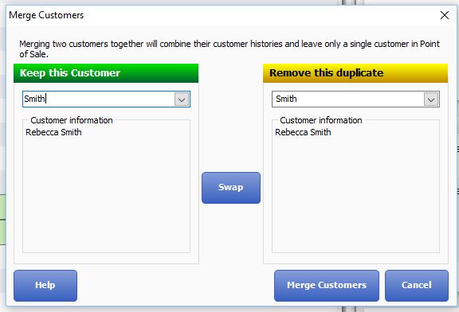Click Customer information label in left panel

(x=72, y=120)
